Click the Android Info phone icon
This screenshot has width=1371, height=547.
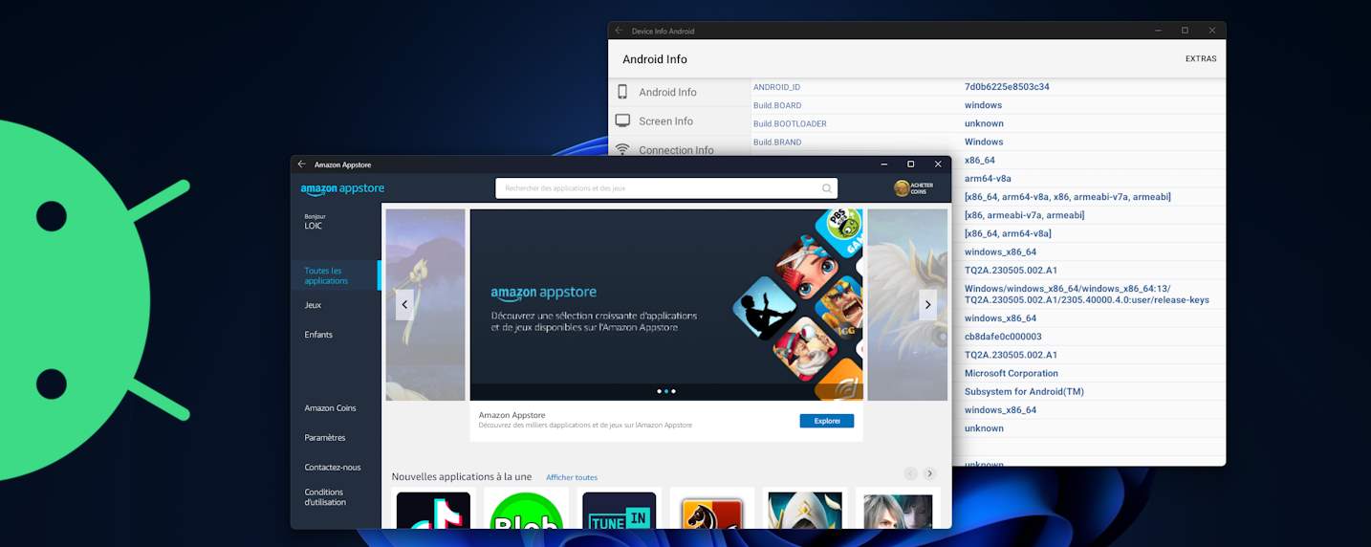click(622, 92)
